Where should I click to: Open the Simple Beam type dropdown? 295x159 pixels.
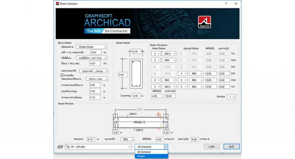click(x=92, y=47)
